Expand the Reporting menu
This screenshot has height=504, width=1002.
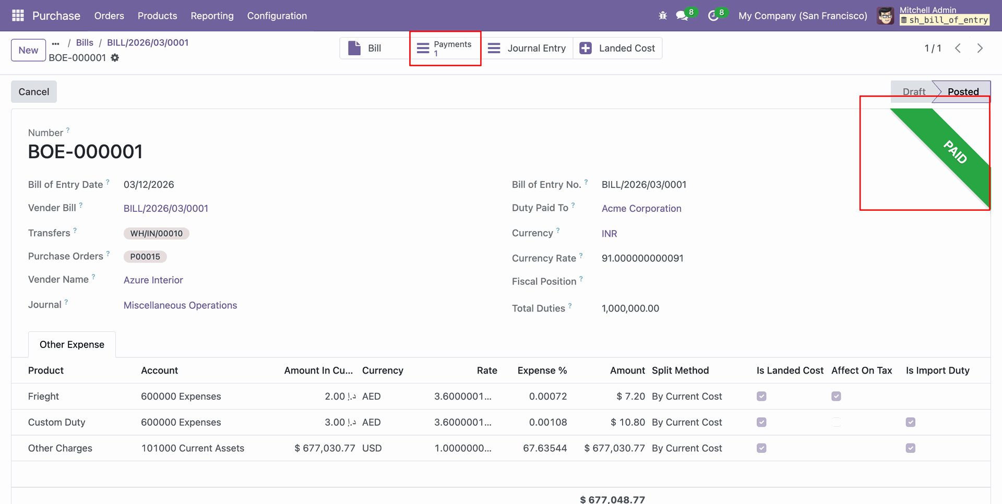(212, 16)
